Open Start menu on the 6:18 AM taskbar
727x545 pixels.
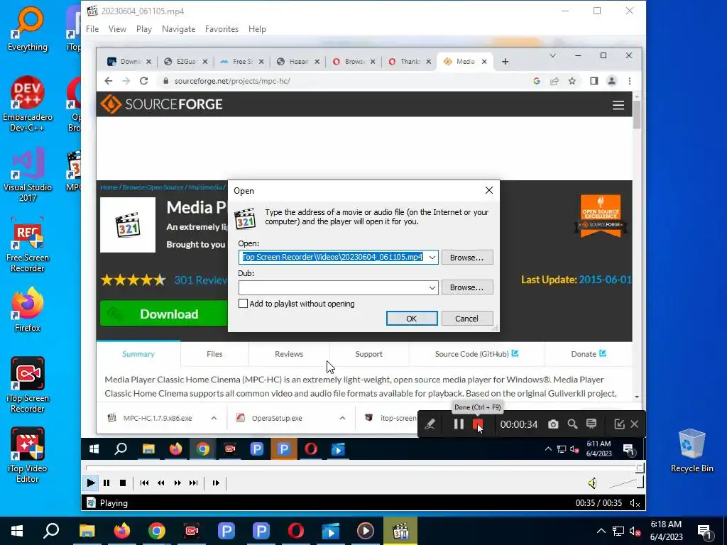[x=17, y=531]
